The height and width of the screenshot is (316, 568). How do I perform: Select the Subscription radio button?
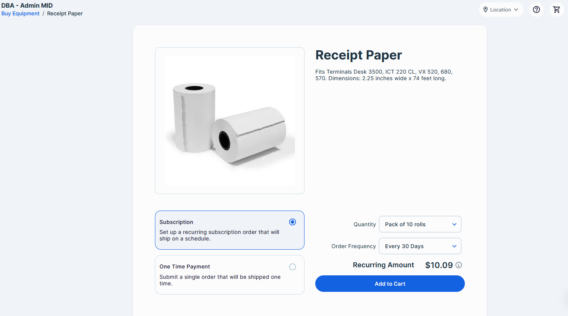(293, 222)
